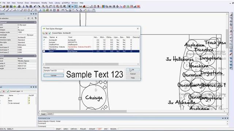Click the colorful layers palette toolbar icon
Screen dimensions: 234x131
coord(103,7)
